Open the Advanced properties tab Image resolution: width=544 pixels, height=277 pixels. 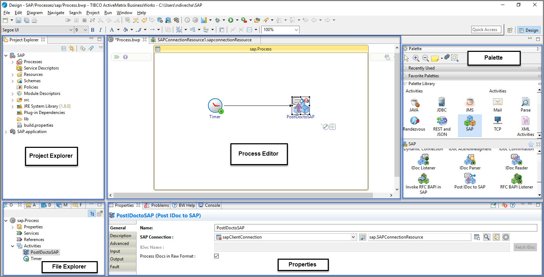122,243
